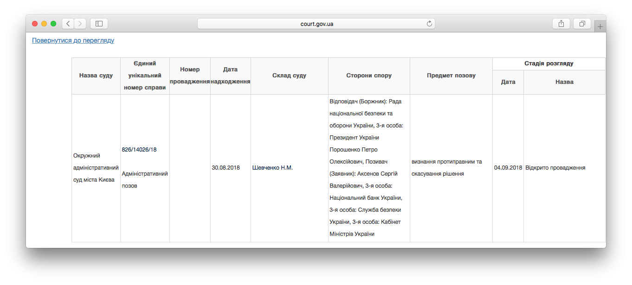
Task: Click the 'Стадія розгляду' header cell
Action: pyautogui.click(x=549, y=63)
